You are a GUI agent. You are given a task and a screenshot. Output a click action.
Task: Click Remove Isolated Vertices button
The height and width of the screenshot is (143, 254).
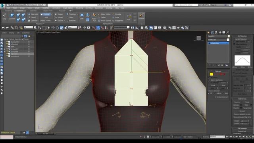[x=242, y=114]
